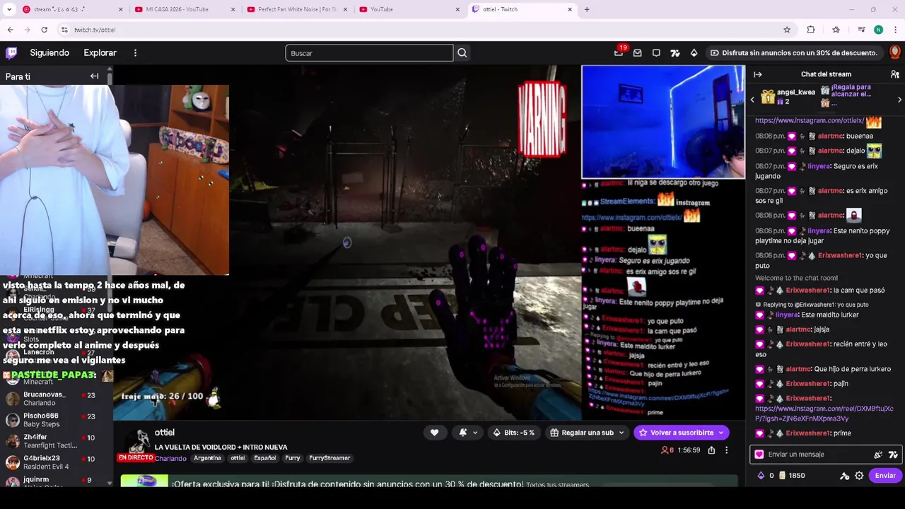The height and width of the screenshot is (509, 905).
Task: Open the whispers speech bubble icon
Action: (x=656, y=53)
